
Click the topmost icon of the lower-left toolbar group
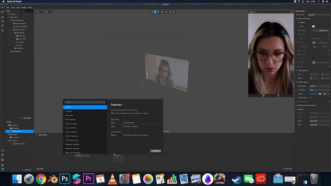click(3, 150)
